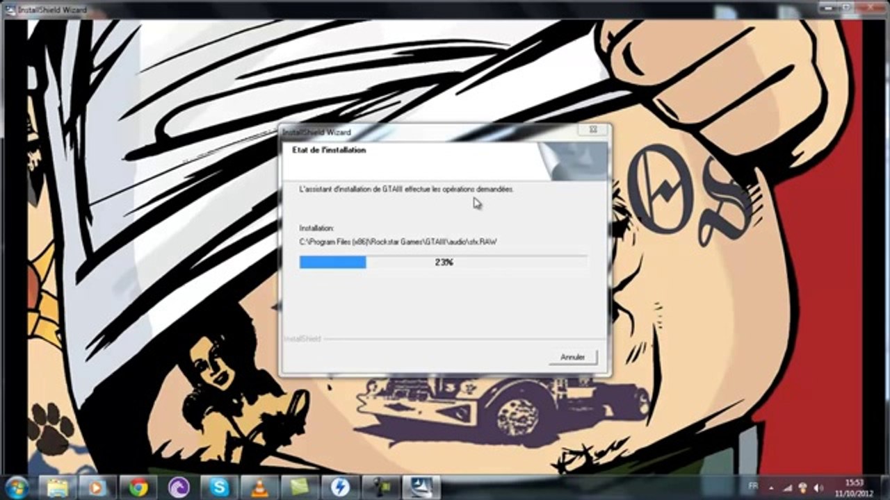This screenshot has height=500, width=890.
Task: Open the dark taskbar app beside lightning bolt
Action: pos(380,487)
